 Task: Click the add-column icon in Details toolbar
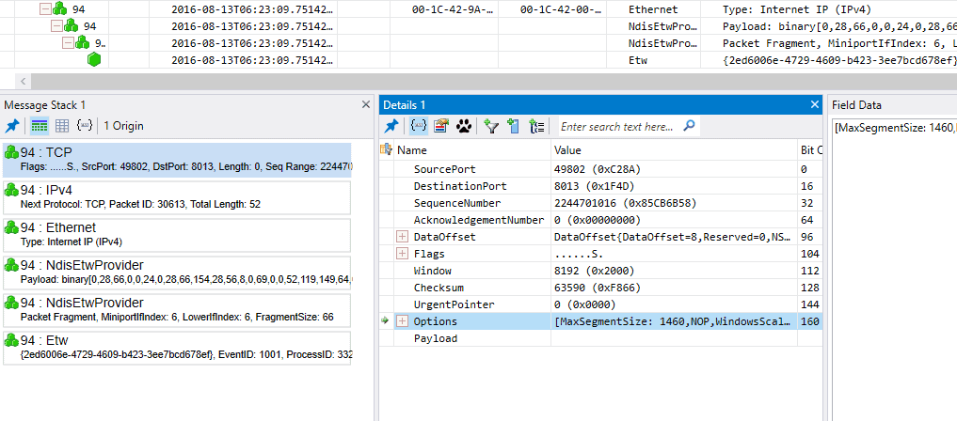click(514, 126)
